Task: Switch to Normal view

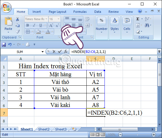Action: tap(92, 135)
